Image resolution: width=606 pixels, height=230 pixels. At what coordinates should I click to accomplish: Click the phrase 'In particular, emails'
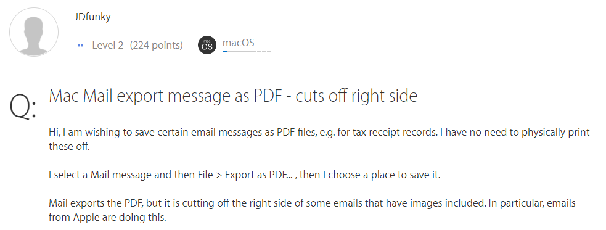click(532, 203)
